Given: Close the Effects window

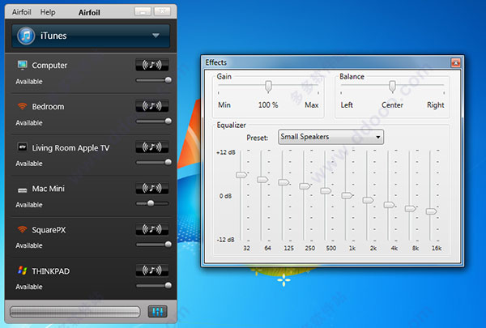Looking at the screenshot, I should pyautogui.click(x=455, y=62).
